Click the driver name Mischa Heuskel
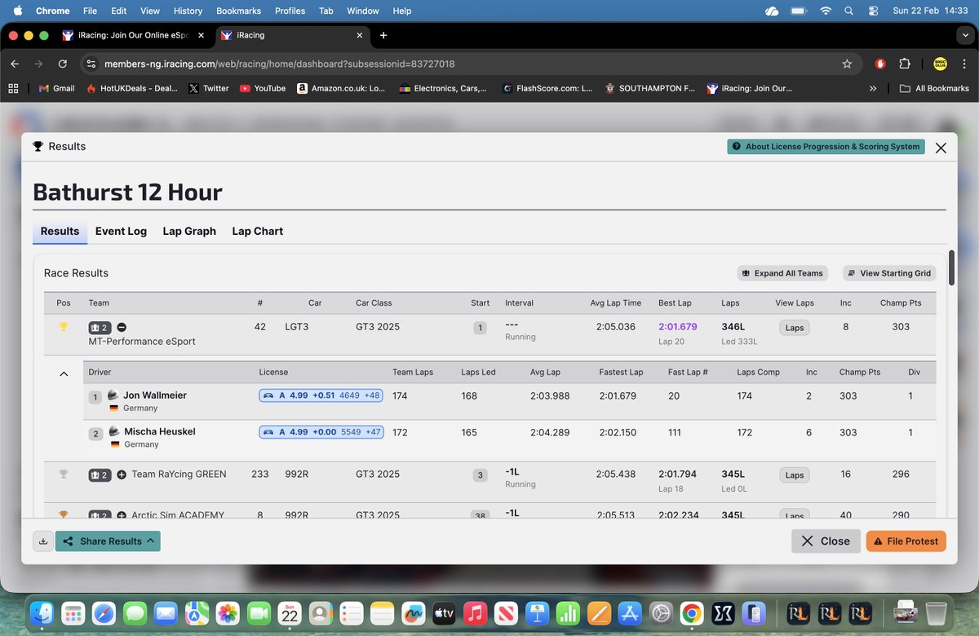The height and width of the screenshot is (636, 979). (160, 431)
